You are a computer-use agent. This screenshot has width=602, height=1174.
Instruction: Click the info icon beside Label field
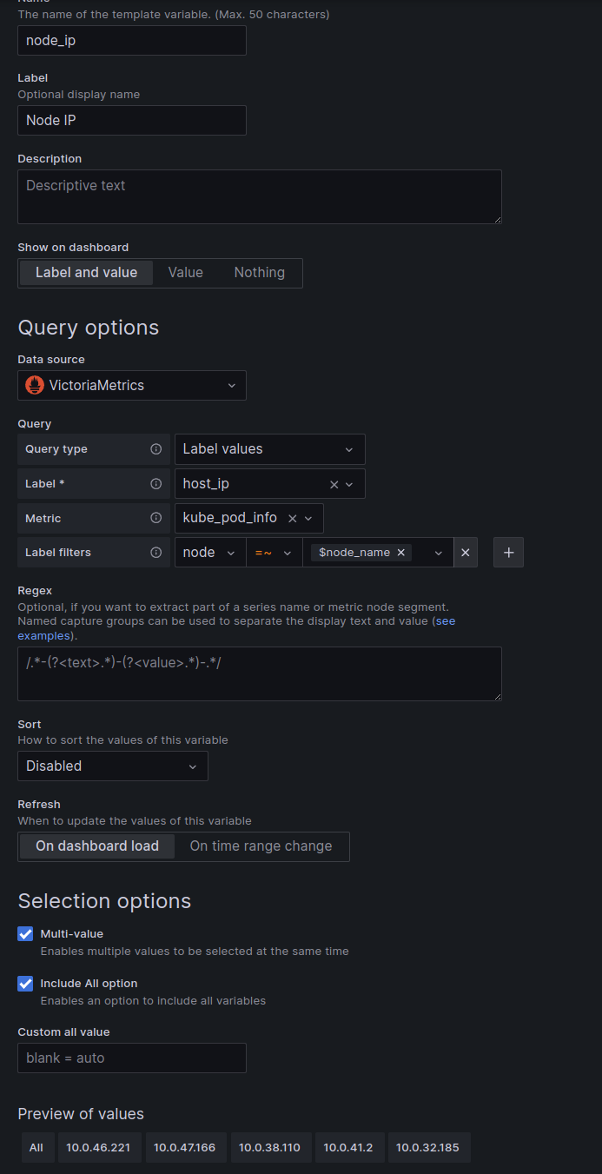(156, 484)
